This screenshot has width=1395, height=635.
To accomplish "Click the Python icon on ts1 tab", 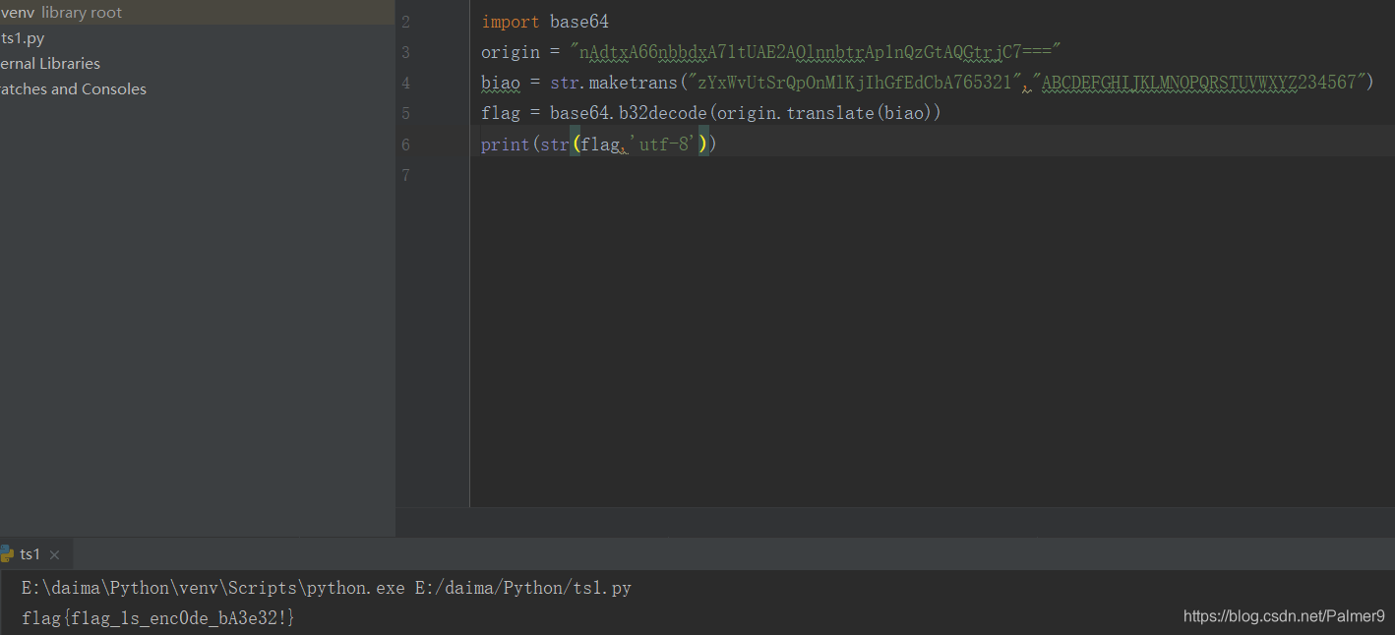I will click(7, 554).
